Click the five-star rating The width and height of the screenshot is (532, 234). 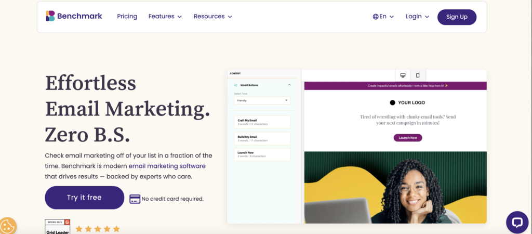pyautogui.click(x=98, y=229)
